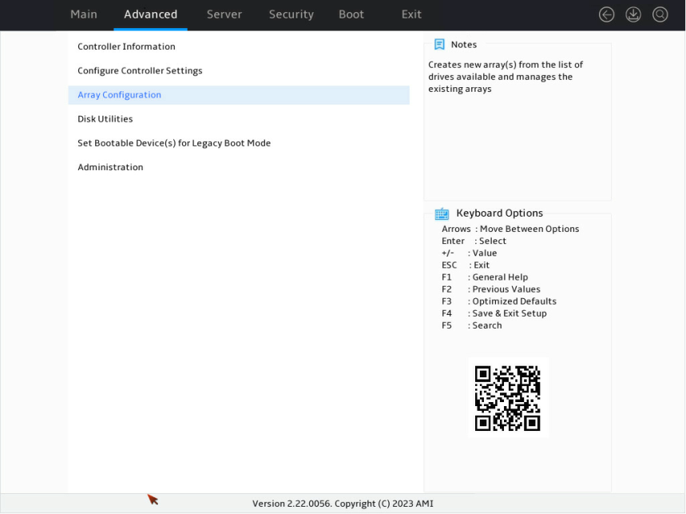The width and height of the screenshot is (686, 514).
Task: Click the Notes panel icon
Action: click(x=439, y=44)
